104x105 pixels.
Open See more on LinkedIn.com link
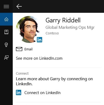click(x=39, y=58)
